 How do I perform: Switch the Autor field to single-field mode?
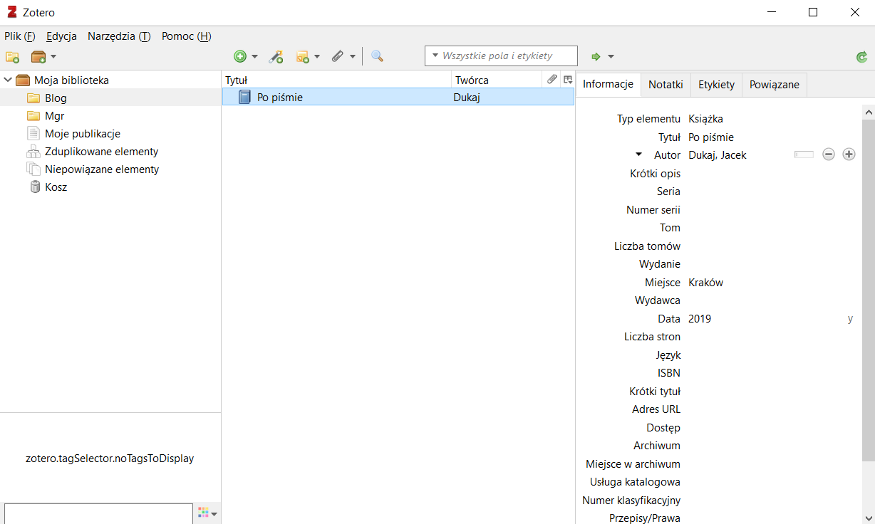804,154
